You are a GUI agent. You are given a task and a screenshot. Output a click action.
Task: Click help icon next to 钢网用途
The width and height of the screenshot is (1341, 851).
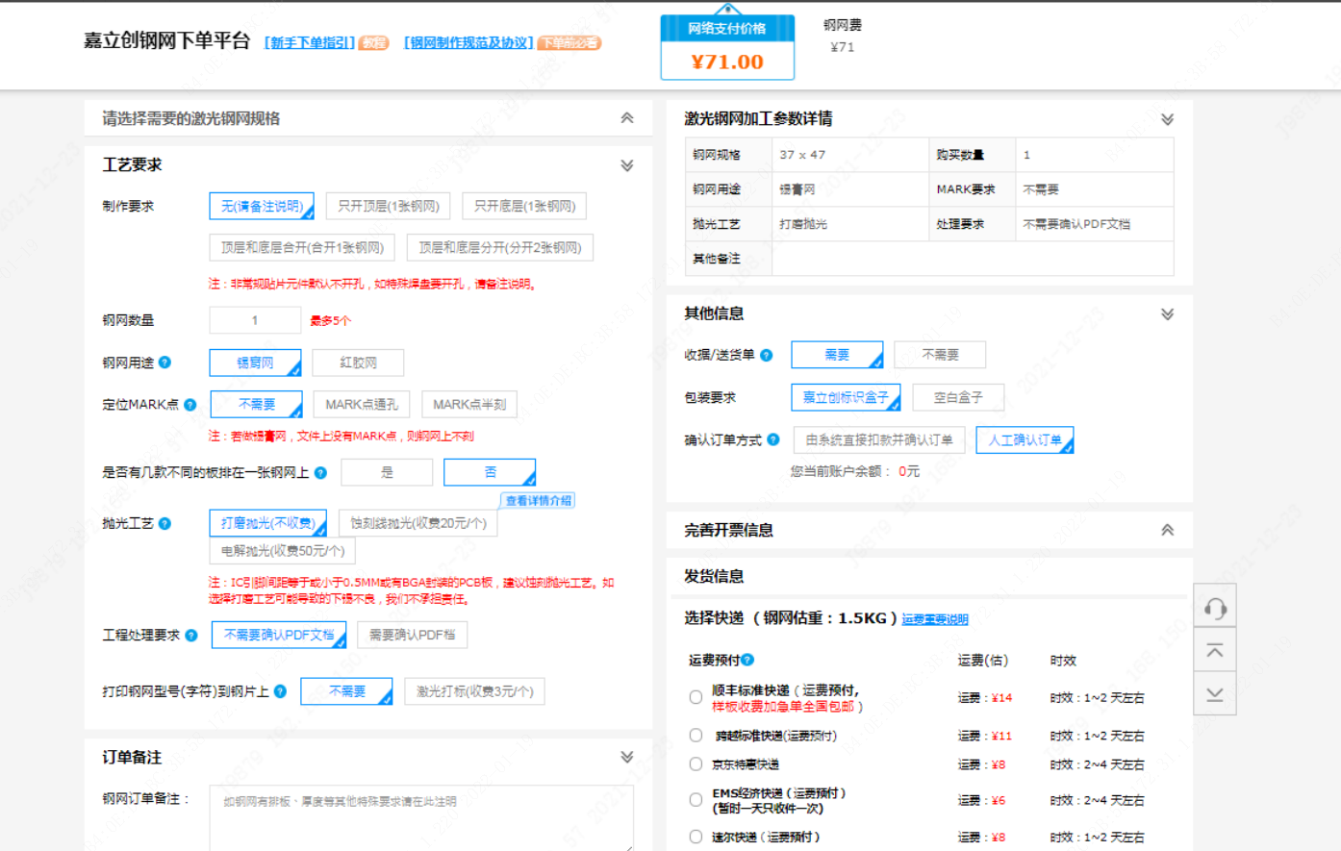[x=164, y=363]
